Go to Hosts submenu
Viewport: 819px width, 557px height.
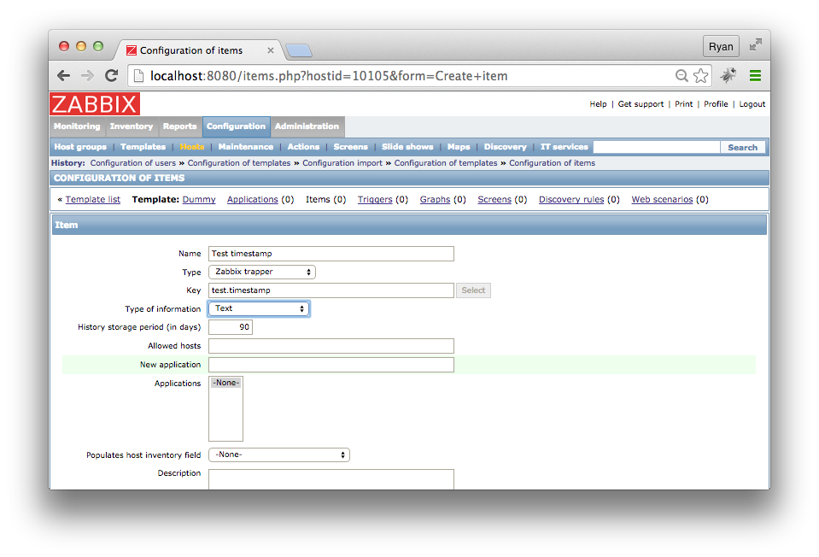(x=192, y=147)
